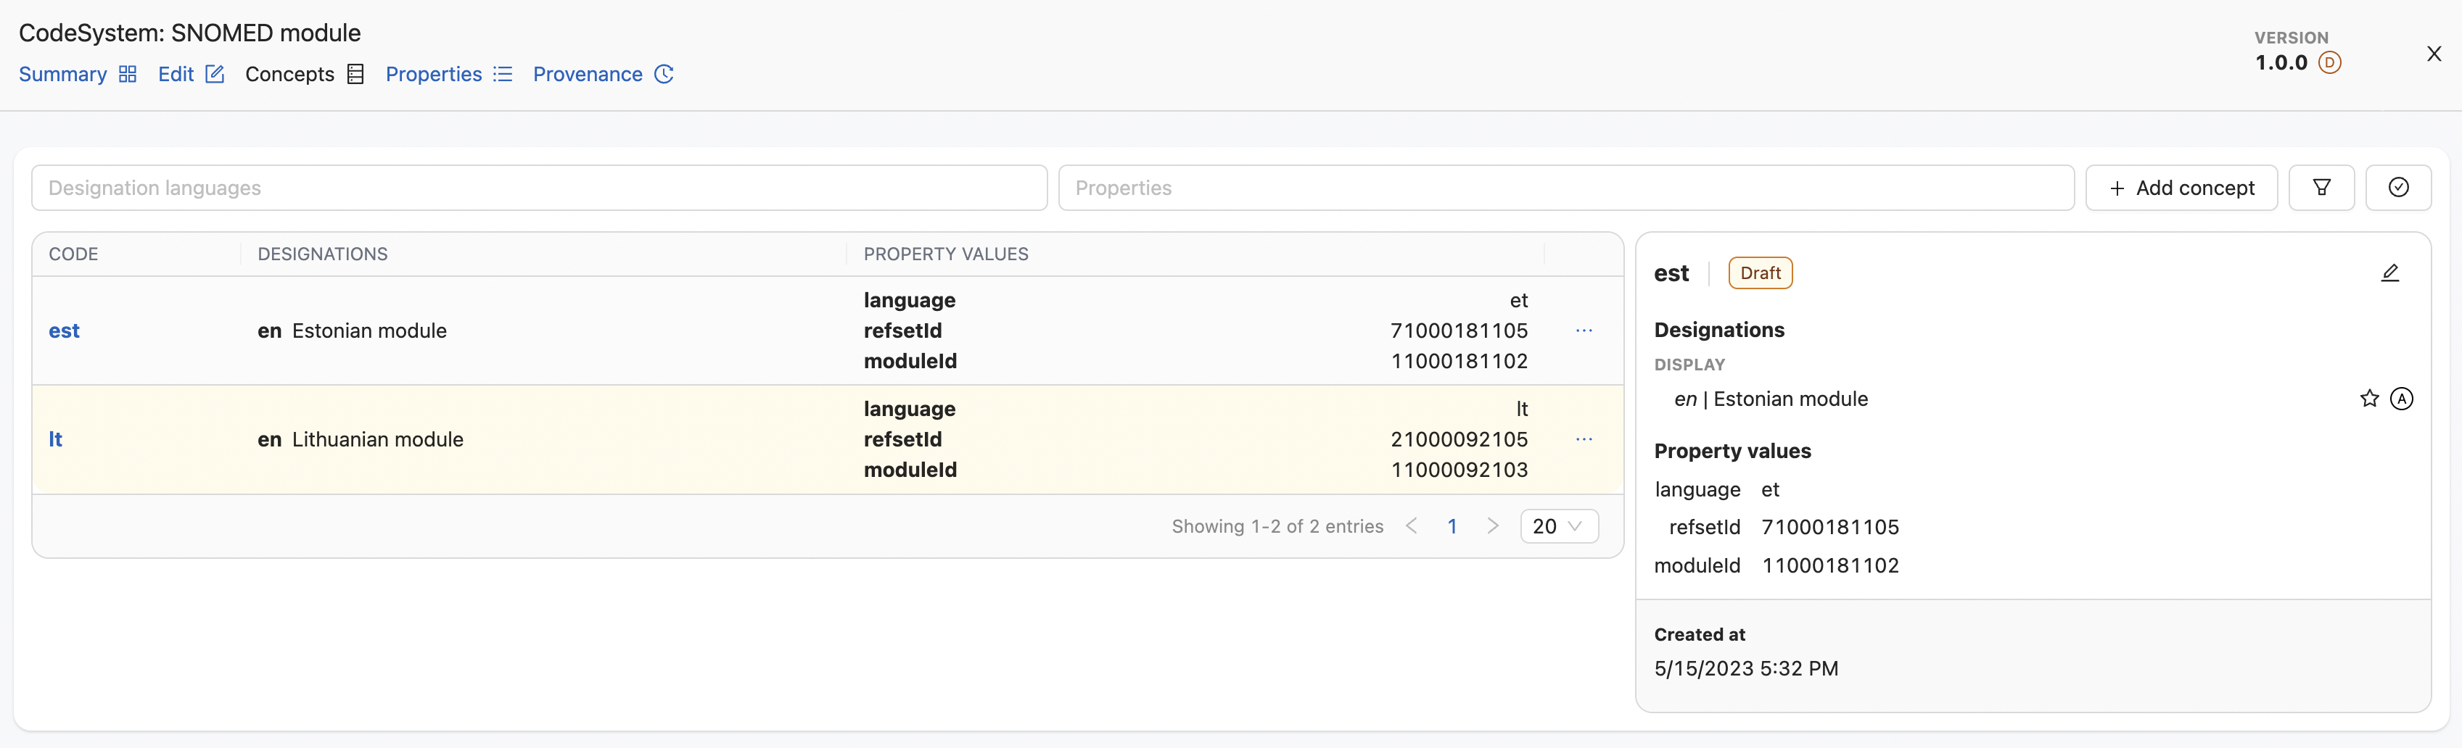Screen dimensions: 2462x748
Task: Open the 20 per page dropdown
Action: coord(1559,526)
